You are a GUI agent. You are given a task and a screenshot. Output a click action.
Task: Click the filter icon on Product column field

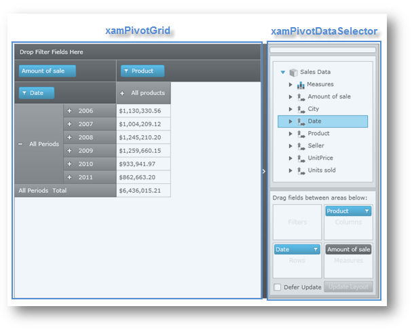coord(126,71)
